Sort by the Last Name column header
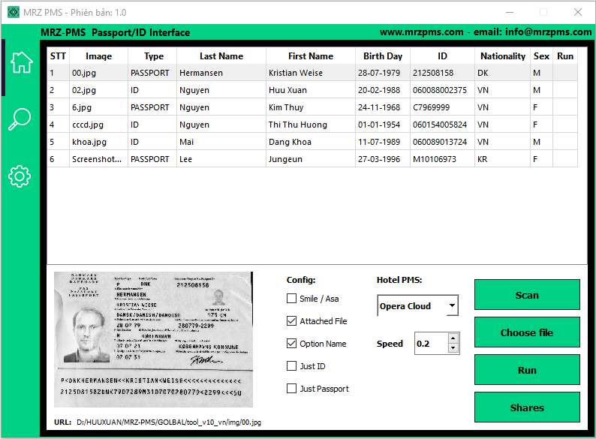This screenshot has height=439, width=596. tap(221, 56)
